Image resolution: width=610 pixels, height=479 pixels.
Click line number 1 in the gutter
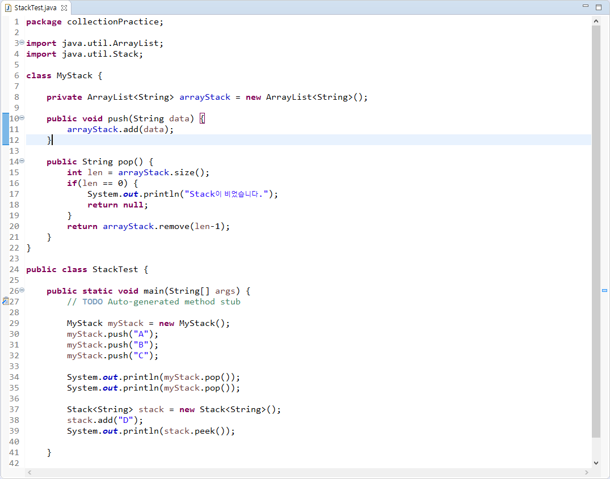pos(16,22)
